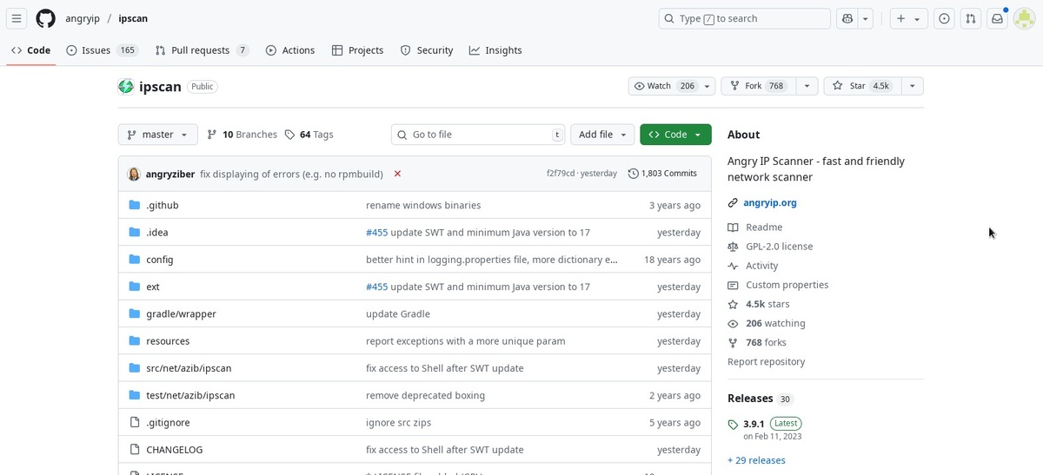
Task: Fork the ipscan repository
Action: (758, 86)
